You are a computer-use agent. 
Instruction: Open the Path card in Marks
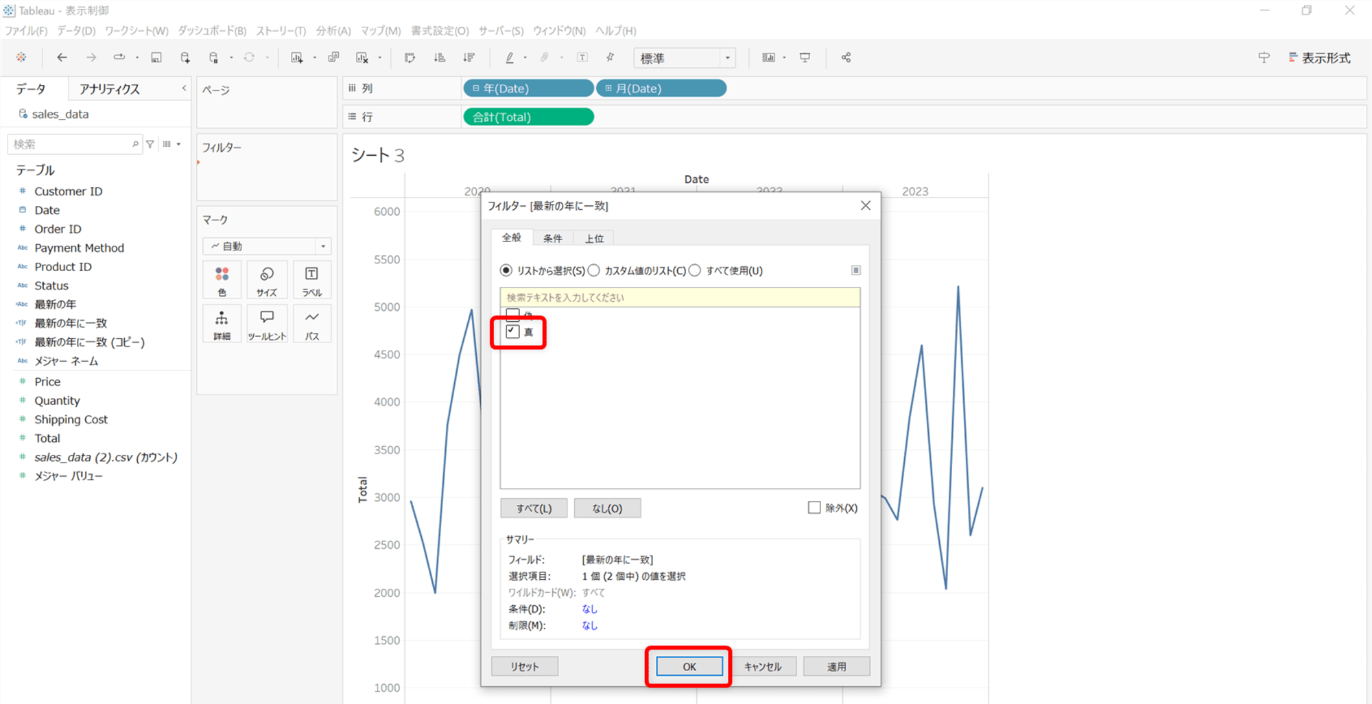pos(312,324)
